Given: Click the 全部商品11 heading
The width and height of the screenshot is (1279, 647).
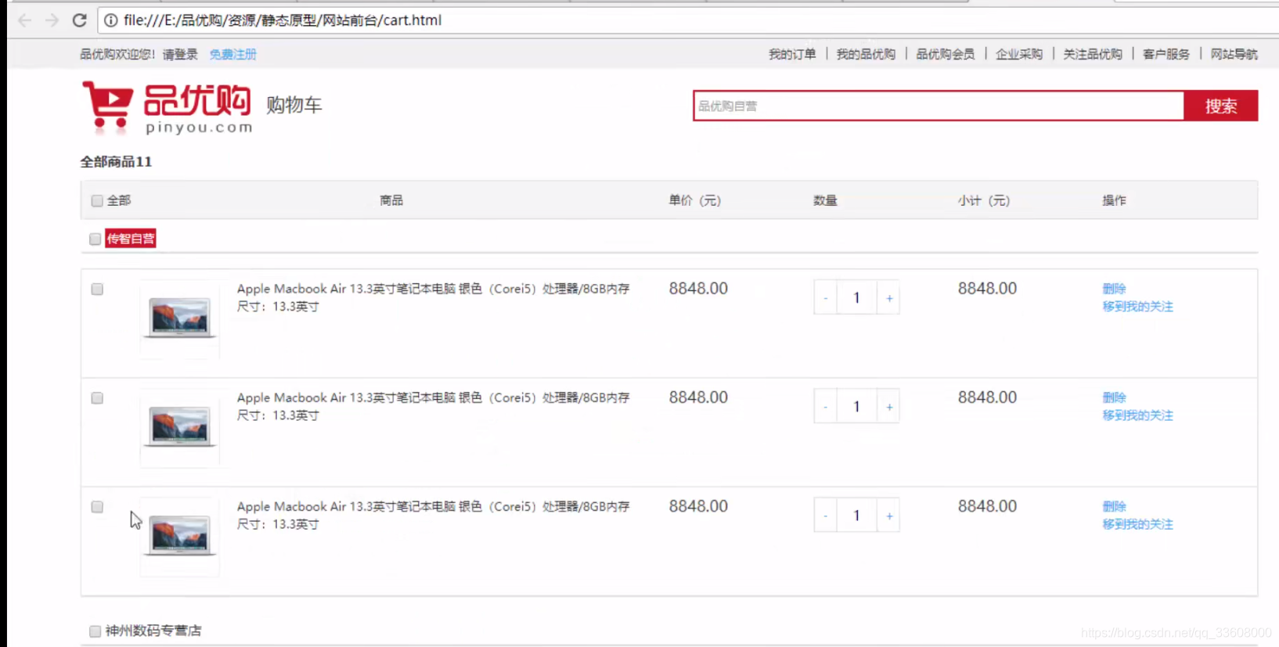Looking at the screenshot, I should pyautogui.click(x=116, y=162).
